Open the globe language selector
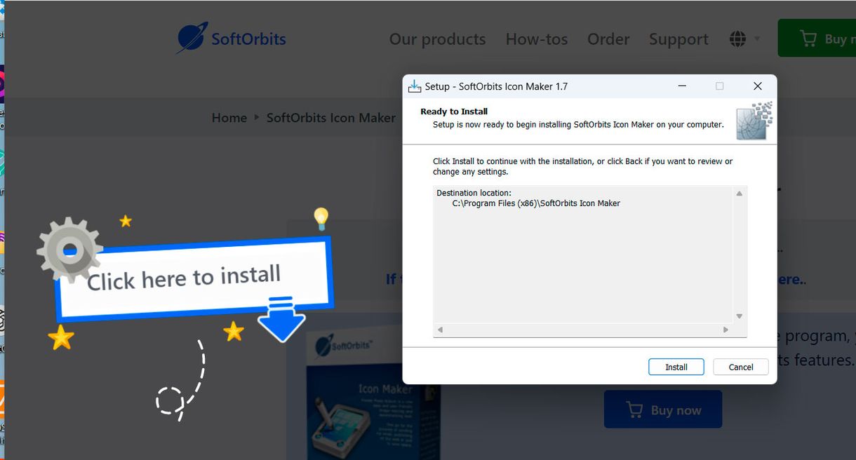 737,39
